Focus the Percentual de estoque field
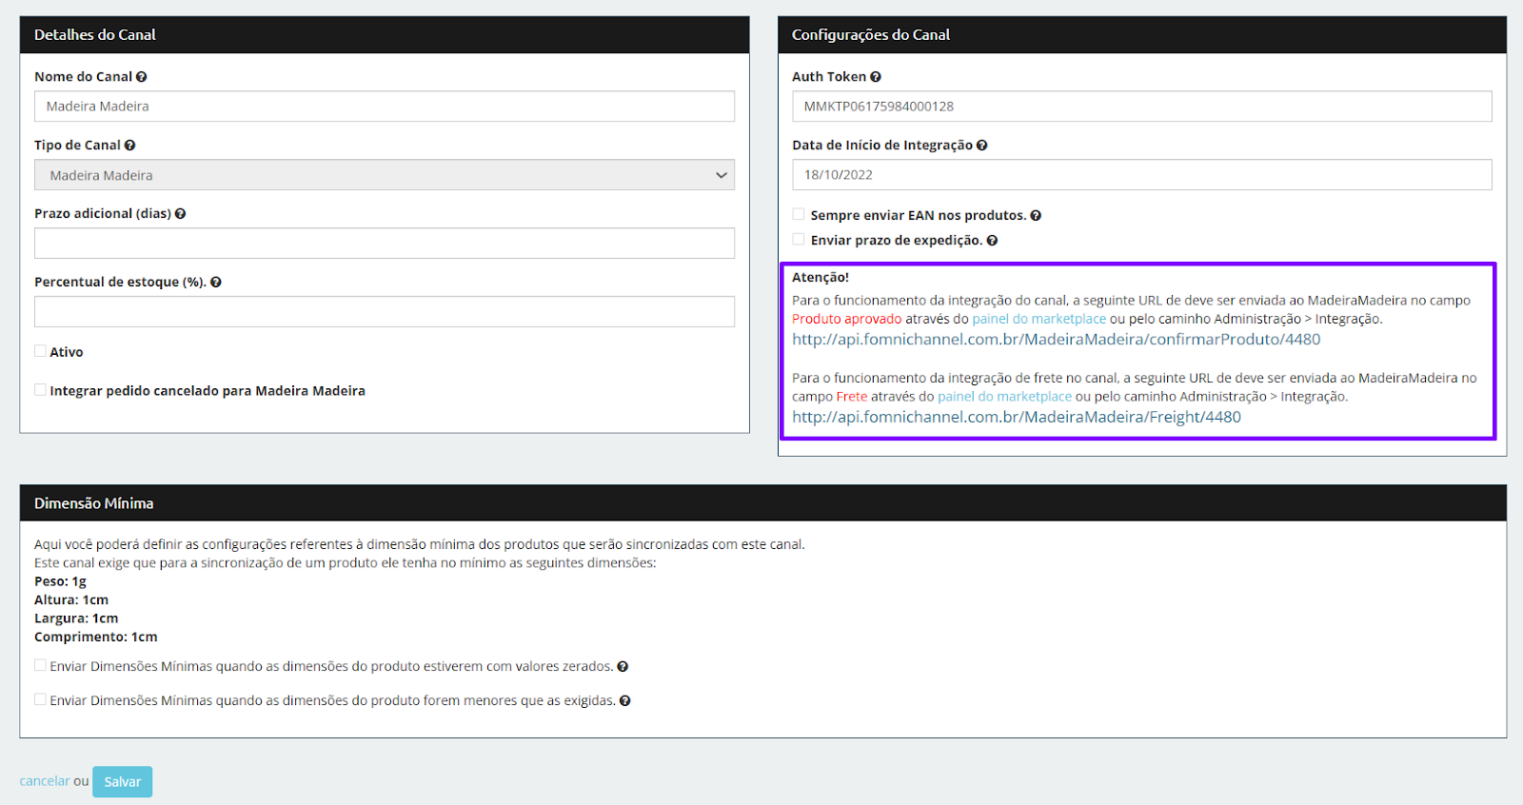Screen dimensions: 1523x805 coord(385,312)
